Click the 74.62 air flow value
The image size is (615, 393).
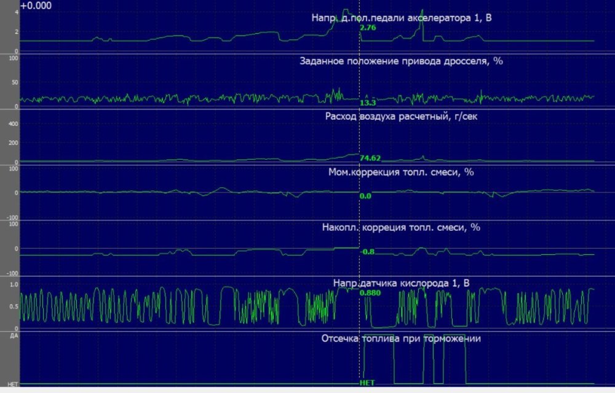(x=370, y=158)
